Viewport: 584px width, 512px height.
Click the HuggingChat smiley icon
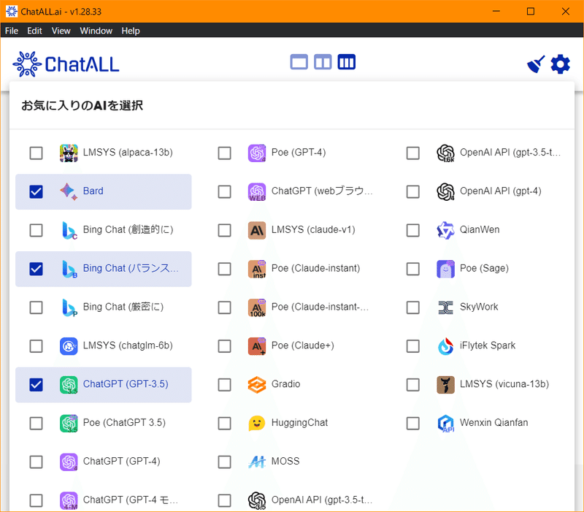tap(257, 422)
